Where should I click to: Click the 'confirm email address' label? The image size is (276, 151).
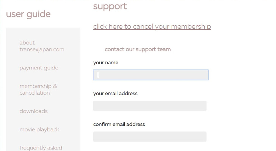coord(119,124)
